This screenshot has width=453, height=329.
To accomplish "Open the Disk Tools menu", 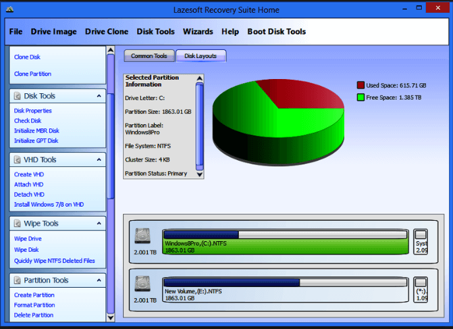I will (155, 32).
